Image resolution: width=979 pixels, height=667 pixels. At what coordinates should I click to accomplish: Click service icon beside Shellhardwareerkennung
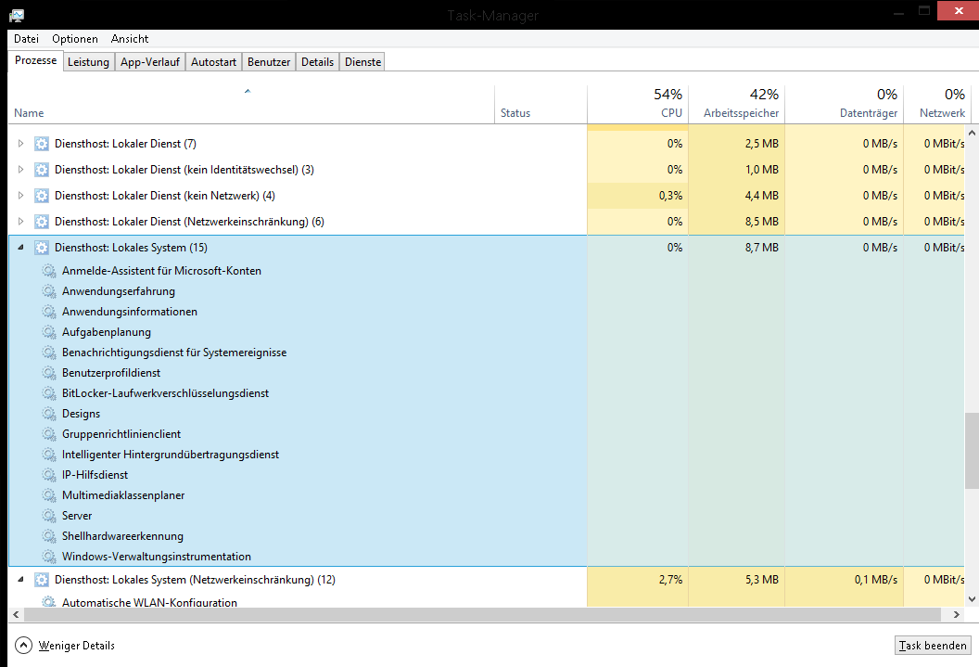tap(49, 536)
